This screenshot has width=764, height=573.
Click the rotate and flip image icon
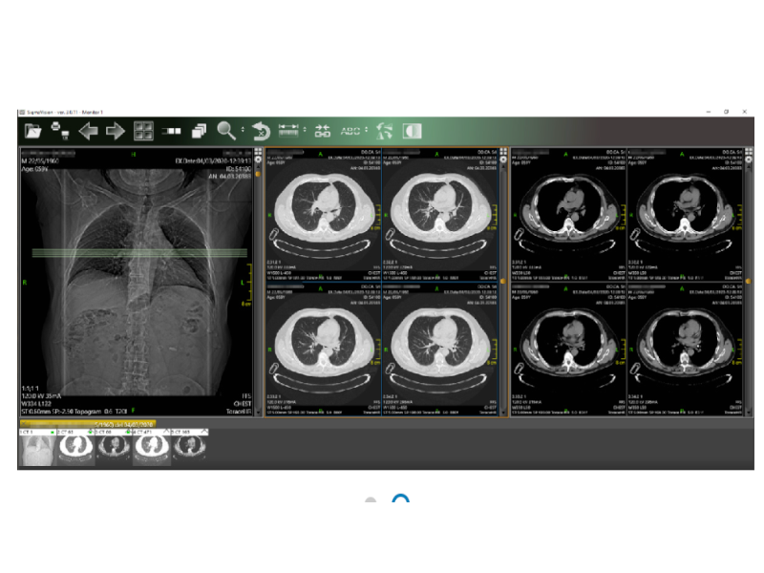pos(385,131)
